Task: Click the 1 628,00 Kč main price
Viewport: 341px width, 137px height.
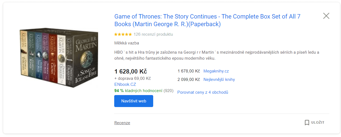Action: click(x=131, y=71)
